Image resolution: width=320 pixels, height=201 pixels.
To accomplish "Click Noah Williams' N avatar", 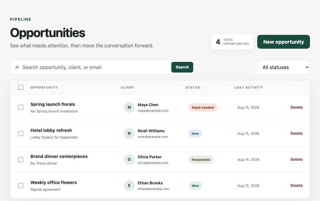I will (129, 133).
